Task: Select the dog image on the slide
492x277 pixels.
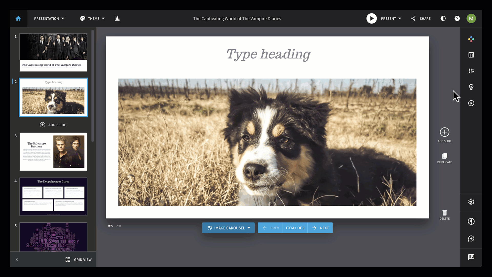Action: 267,142
